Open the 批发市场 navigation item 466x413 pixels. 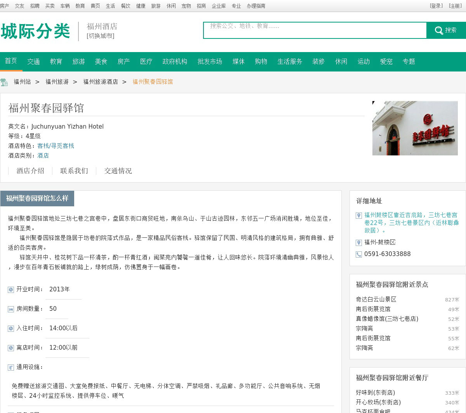(x=210, y=61)
